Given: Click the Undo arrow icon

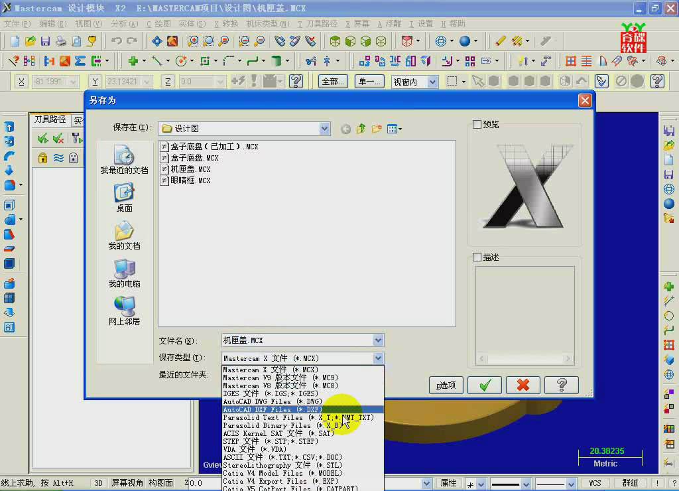Looking at the screenshot, I should click(116, 41).
